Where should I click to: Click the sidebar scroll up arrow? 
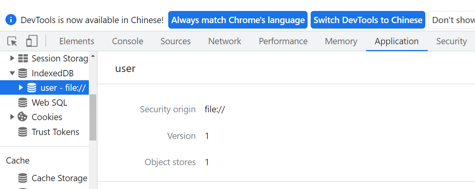[x=93, y=56]
